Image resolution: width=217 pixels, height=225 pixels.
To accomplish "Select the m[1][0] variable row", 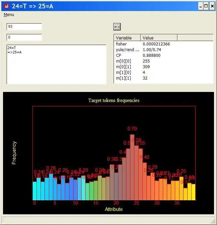I will [x=164, y=73].
